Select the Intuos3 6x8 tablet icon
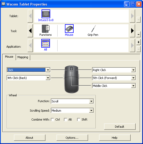Viewport: 143px width, 144px height. click(x=46, y=14)
